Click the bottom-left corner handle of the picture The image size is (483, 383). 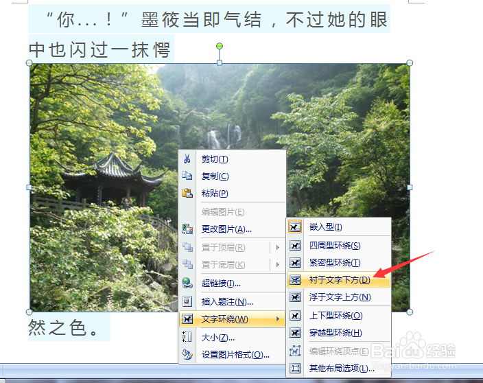pos(30,312)
